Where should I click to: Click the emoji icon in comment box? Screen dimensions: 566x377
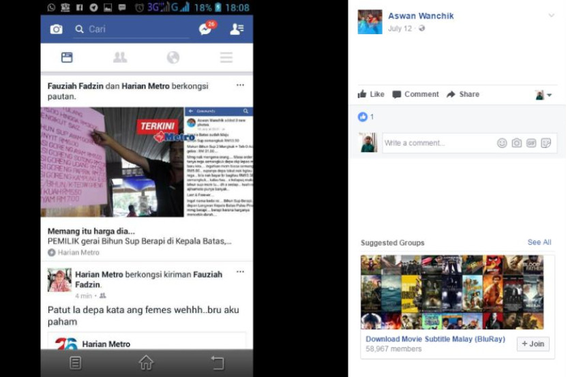pos(502,143)
